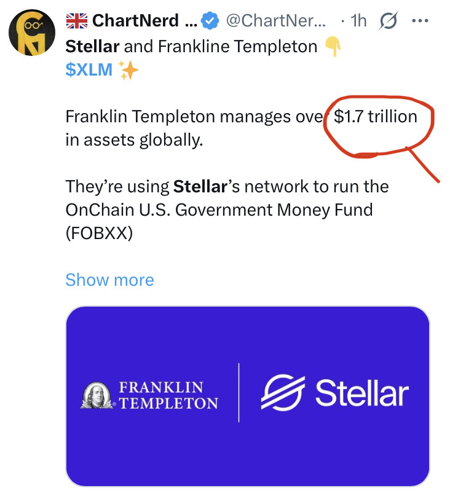Open the purple Franklin Templeton Stellar image
450x499 pixels.
point(247,396)
